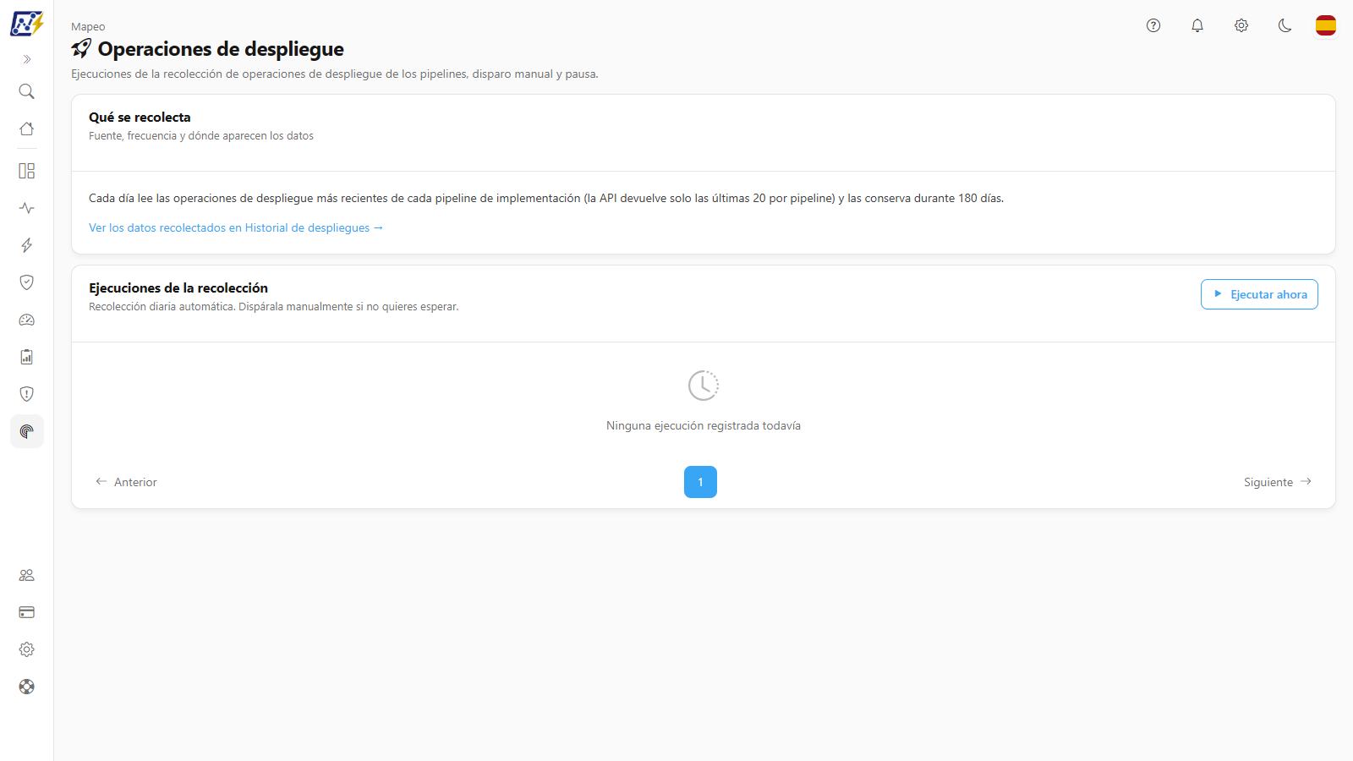
Task: Click Mapeo breadcrumb text
Action: tap(88, 27)
